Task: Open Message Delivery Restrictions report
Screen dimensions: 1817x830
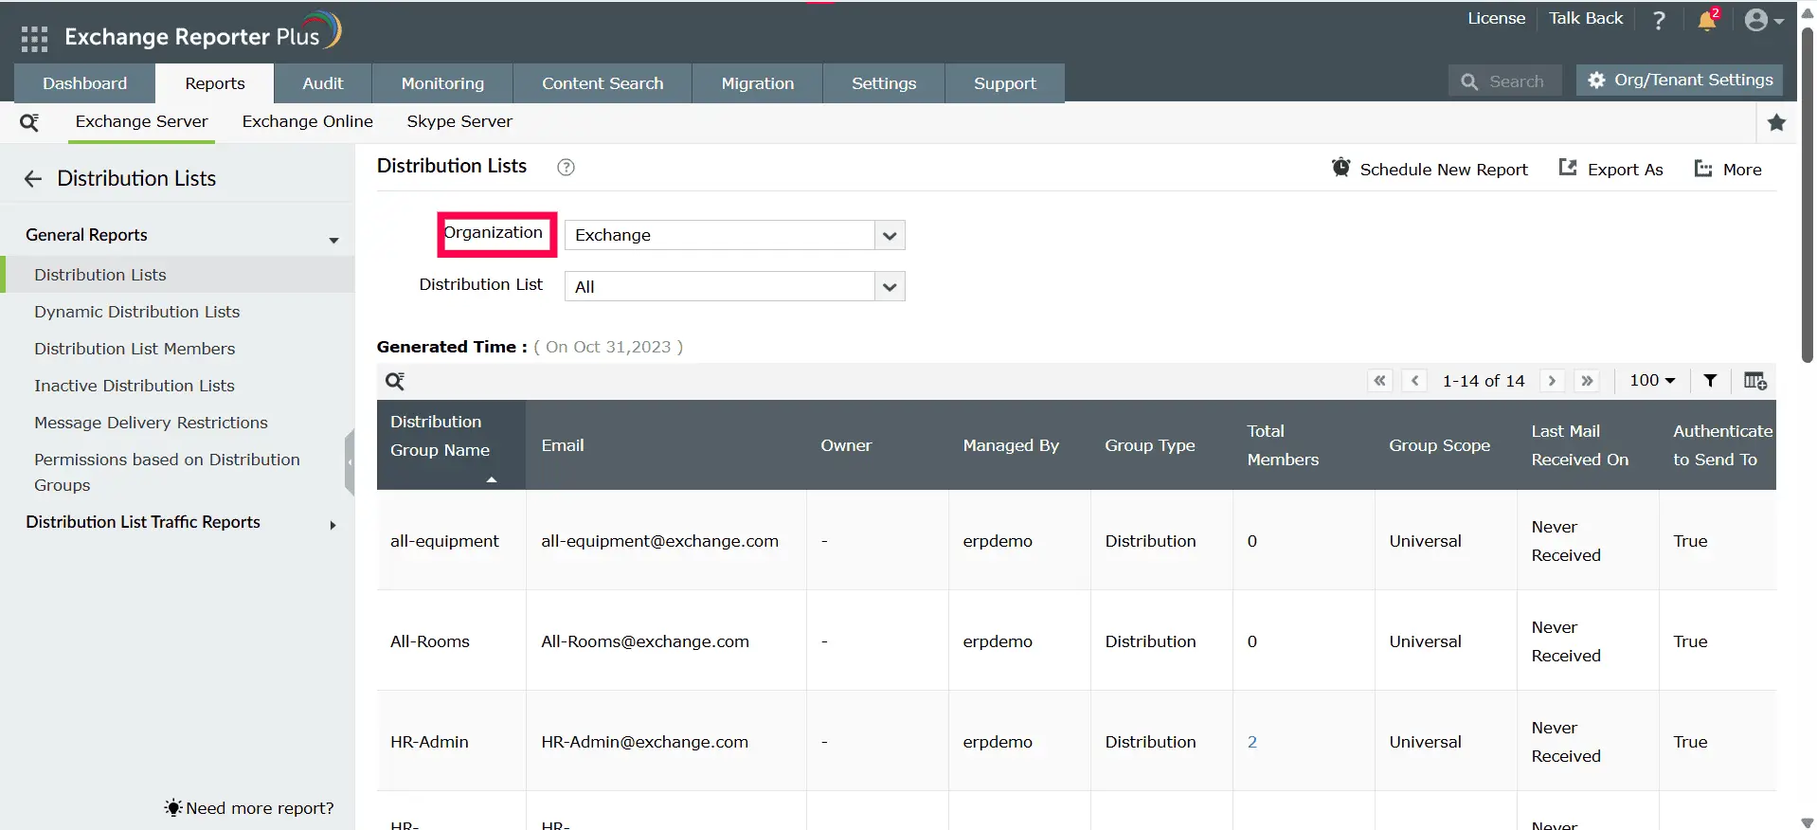Action: [x=151, y=423]
